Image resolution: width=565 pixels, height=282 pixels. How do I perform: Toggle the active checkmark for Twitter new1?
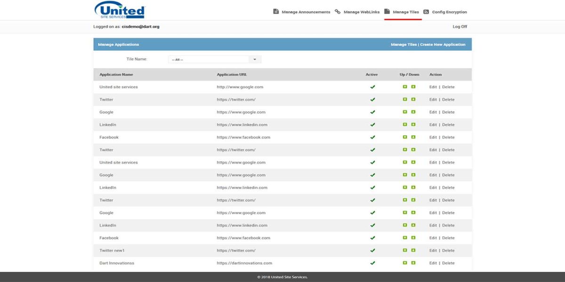(372, 250)
